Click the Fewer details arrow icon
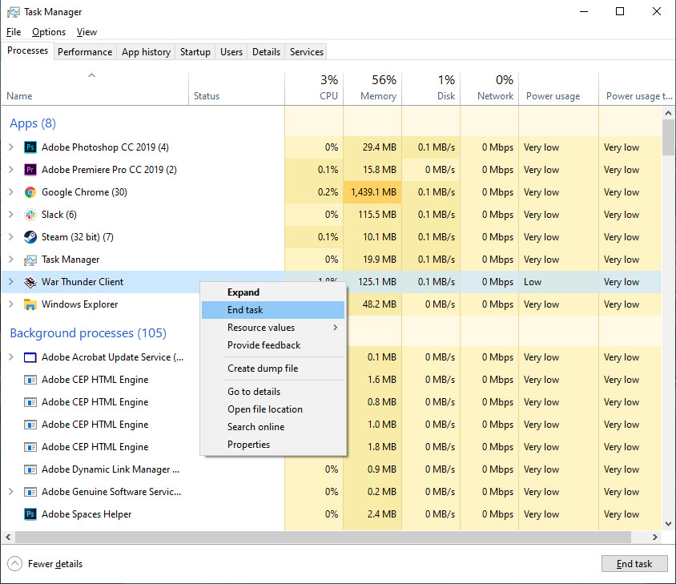The height and width of the screenshot is (584, 676). 14,564
